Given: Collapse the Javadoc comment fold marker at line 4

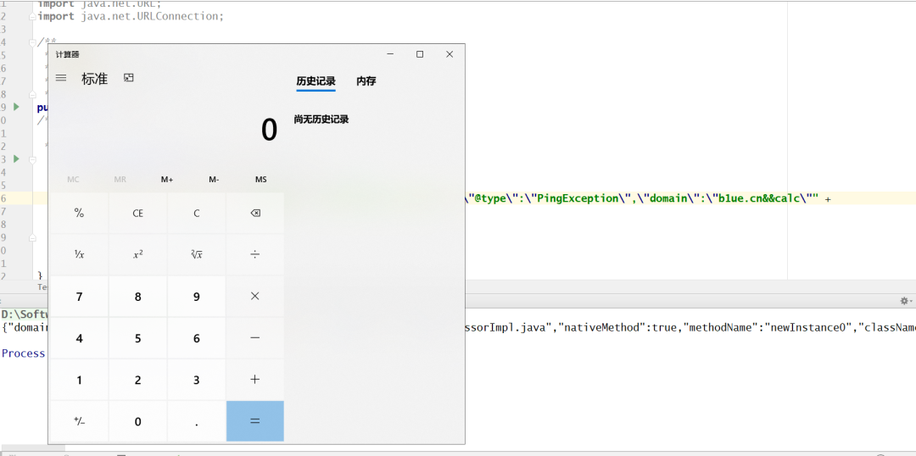Looking at the screenshot, I should [34, 42].
